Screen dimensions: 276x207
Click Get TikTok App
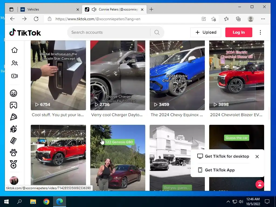click(216, 170)
